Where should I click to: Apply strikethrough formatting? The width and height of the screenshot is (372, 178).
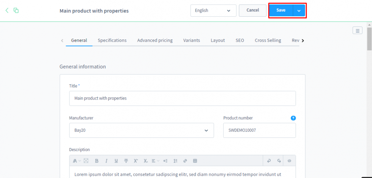[126, 161]
